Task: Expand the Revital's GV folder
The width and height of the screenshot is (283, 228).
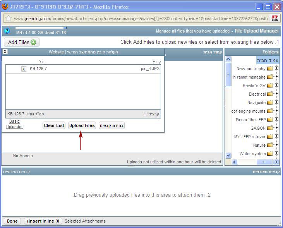Action: 276,85
